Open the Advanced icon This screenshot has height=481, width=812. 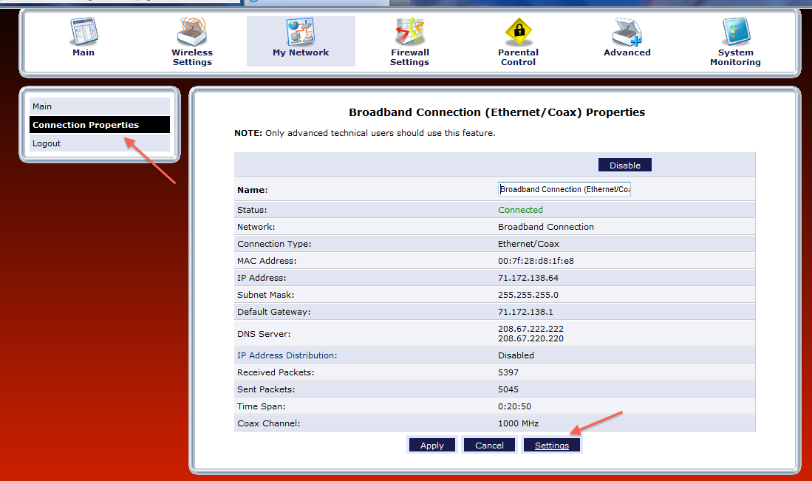[627, 31]
